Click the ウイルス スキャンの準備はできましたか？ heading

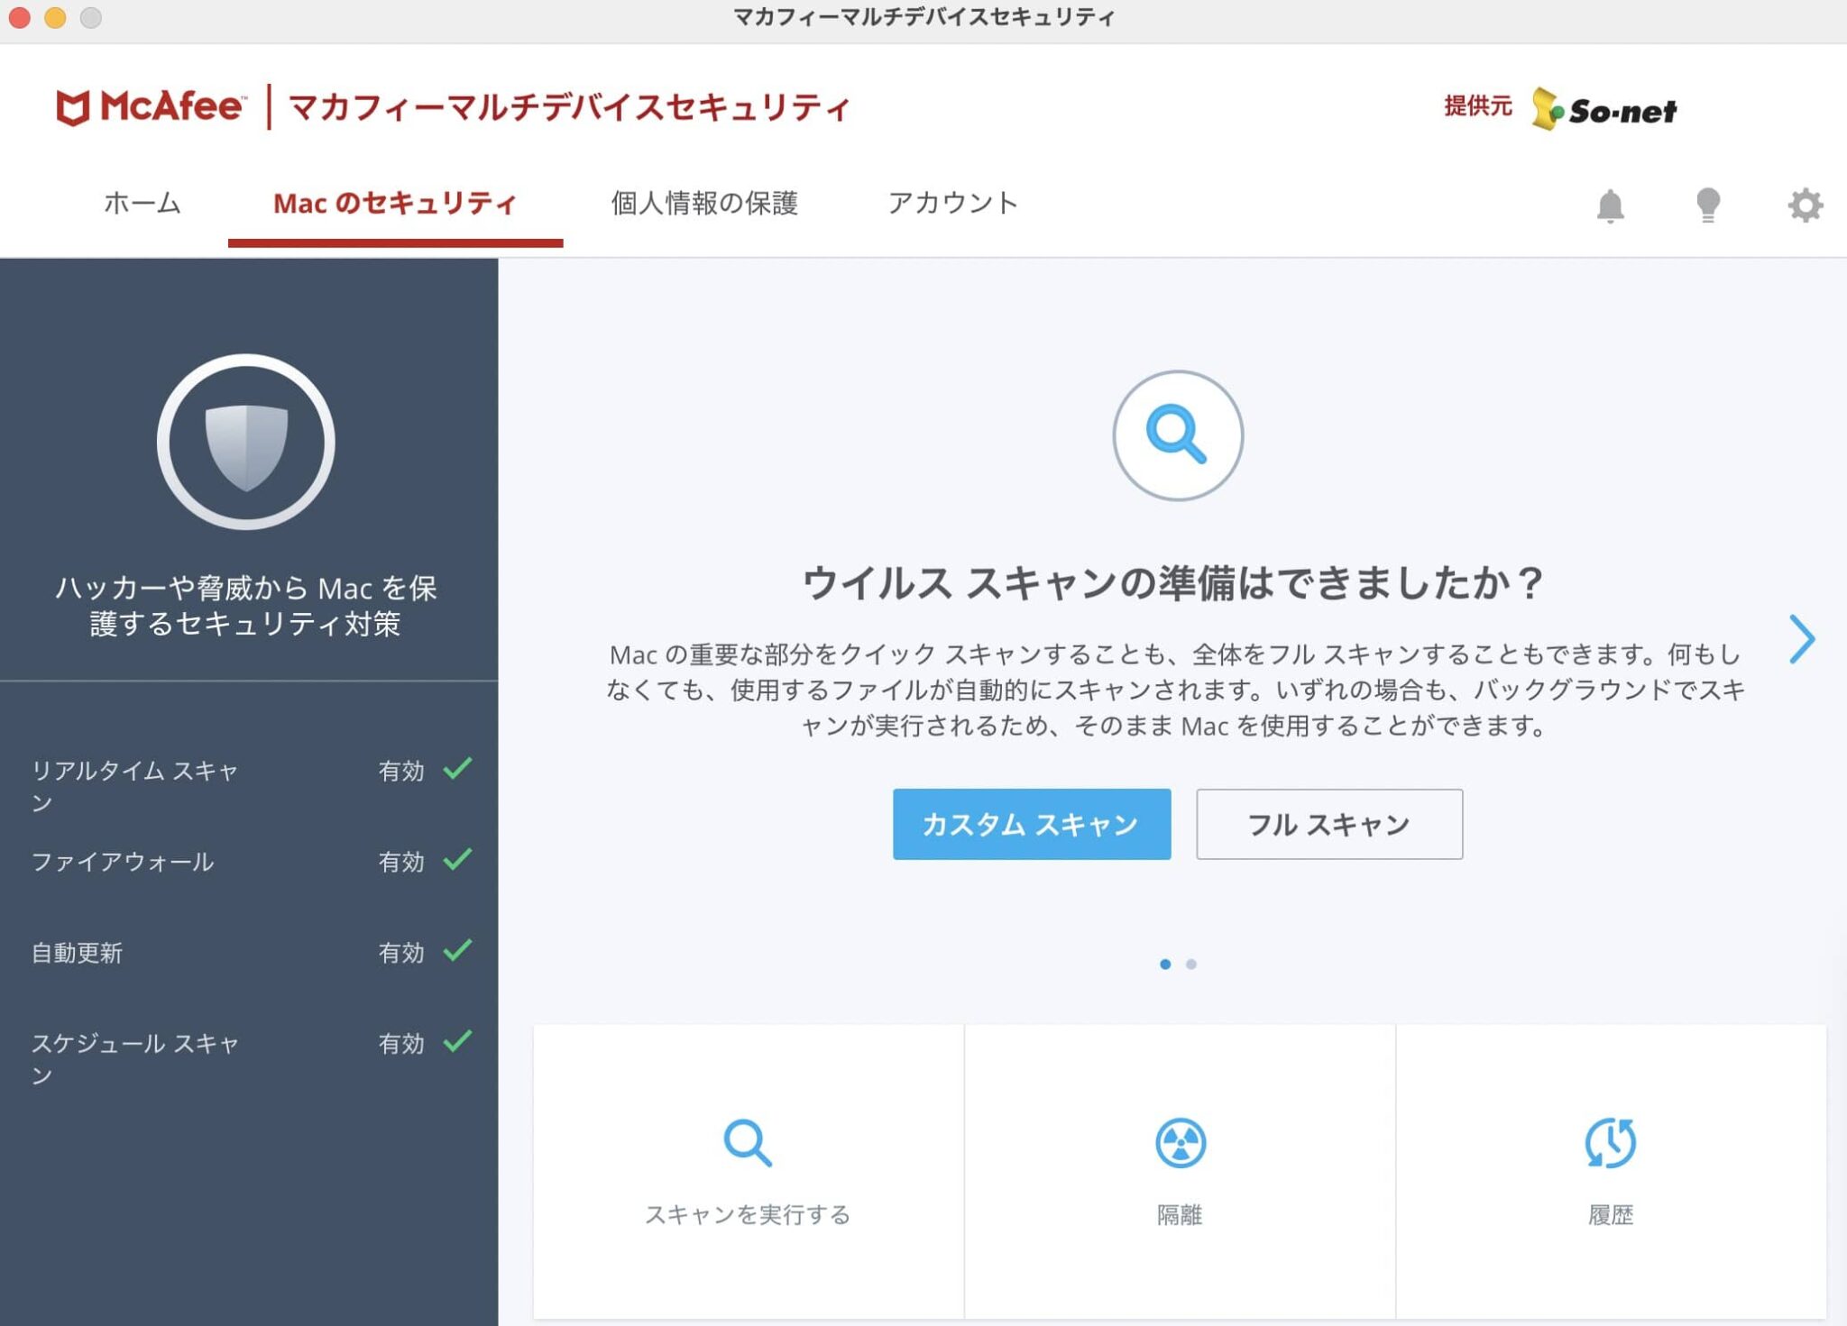tap(1174, 582)
